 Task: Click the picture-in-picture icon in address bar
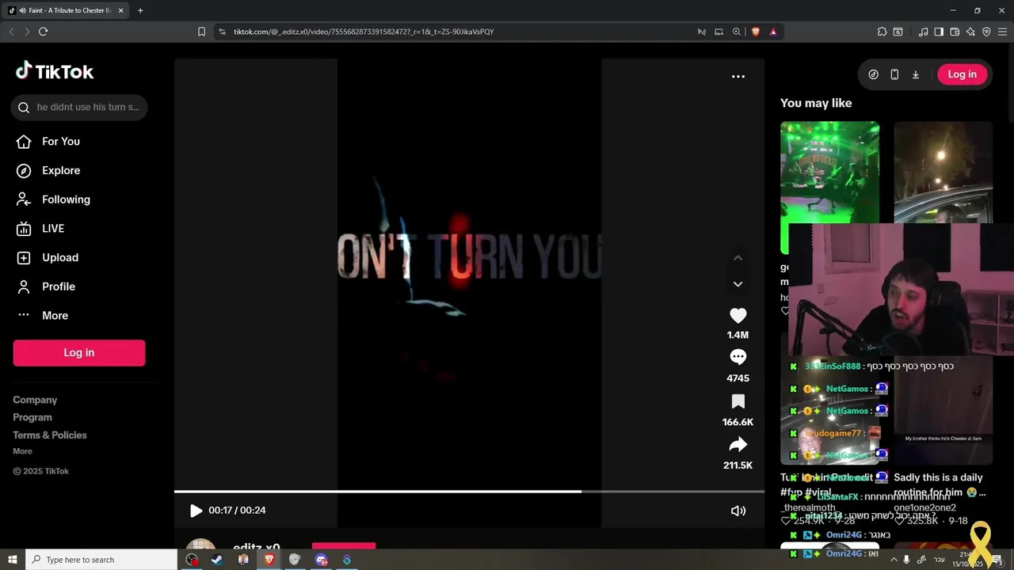[x=719, y=32]
